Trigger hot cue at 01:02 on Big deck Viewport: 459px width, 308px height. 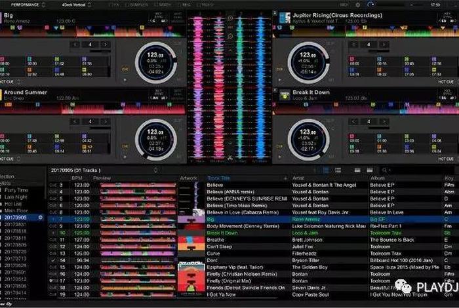pos(66,61)
